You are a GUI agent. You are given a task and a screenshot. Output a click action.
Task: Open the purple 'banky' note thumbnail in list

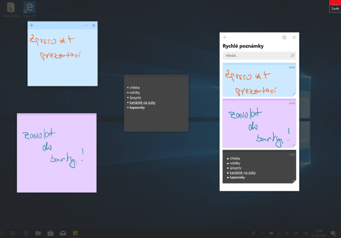tap(259, 124)
